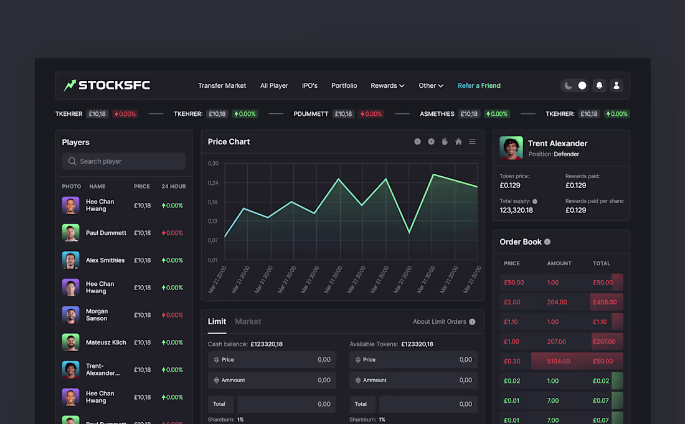Reset chart view with the home icon

[x=458, y=141]
